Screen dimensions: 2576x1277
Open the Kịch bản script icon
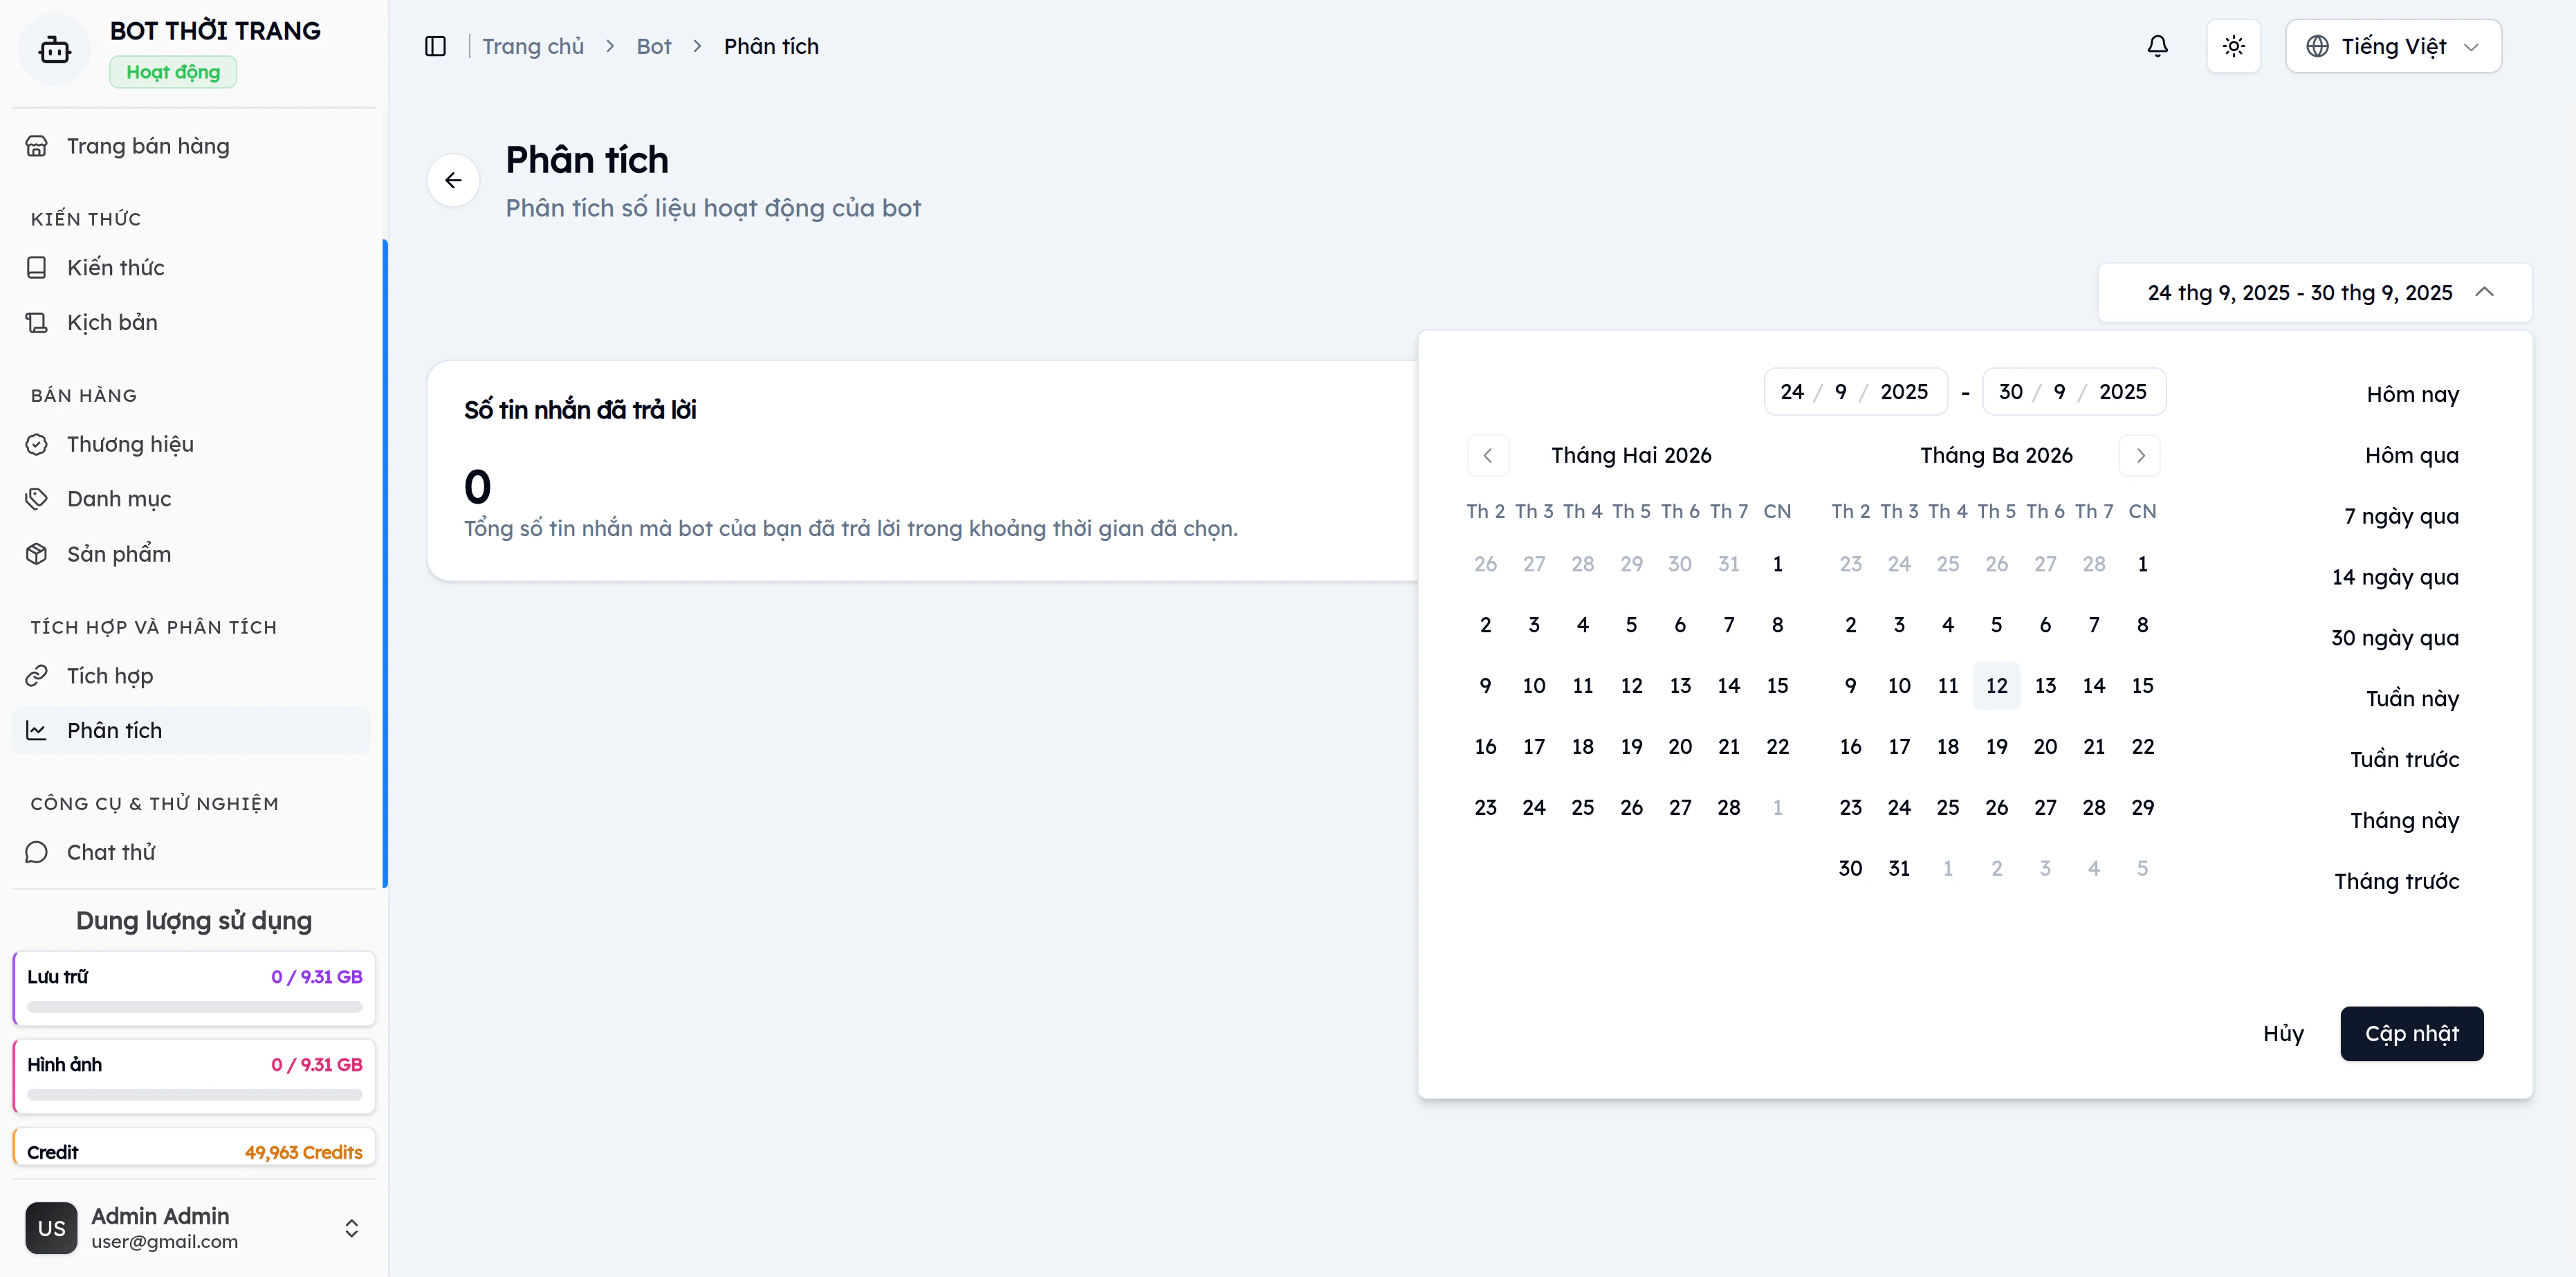point(37,322)
